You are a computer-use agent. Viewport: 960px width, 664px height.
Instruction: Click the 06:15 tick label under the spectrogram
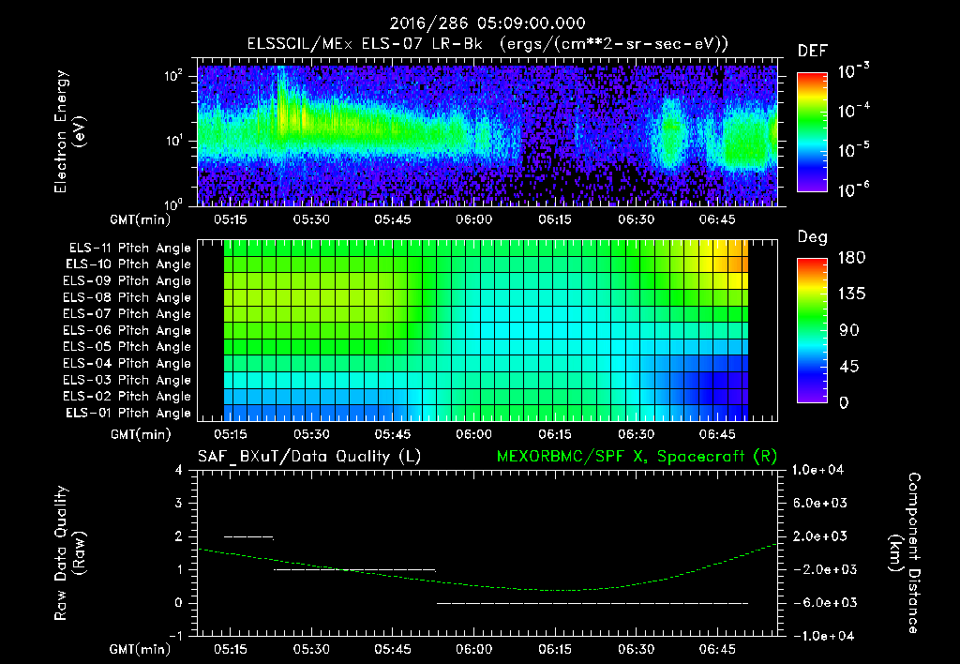click(555, 219)
